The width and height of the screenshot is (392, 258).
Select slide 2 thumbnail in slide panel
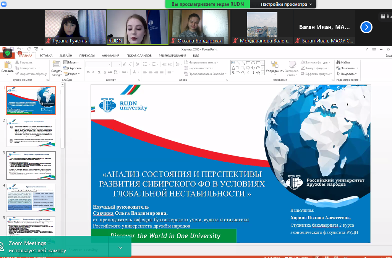(31, 133)
